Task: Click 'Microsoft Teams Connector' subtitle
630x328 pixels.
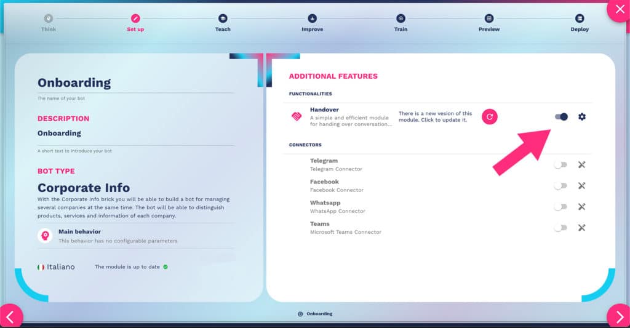Action: point(346,233)
